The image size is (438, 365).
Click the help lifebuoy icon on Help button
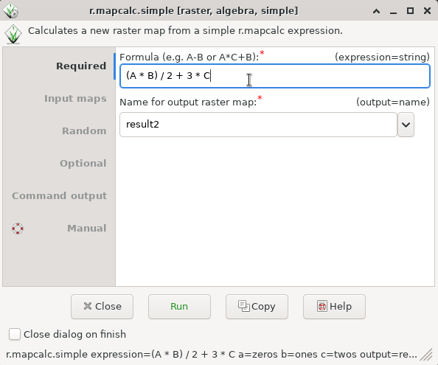click(321, 306)
